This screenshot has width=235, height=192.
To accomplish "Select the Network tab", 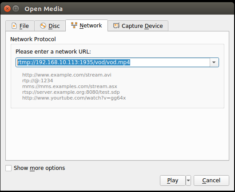I will 87,26.
